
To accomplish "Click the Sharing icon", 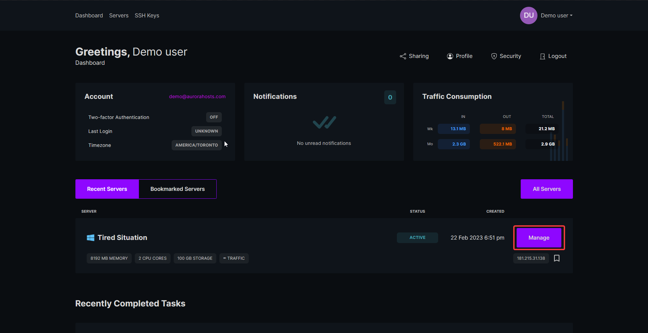I will click(403, 56).
